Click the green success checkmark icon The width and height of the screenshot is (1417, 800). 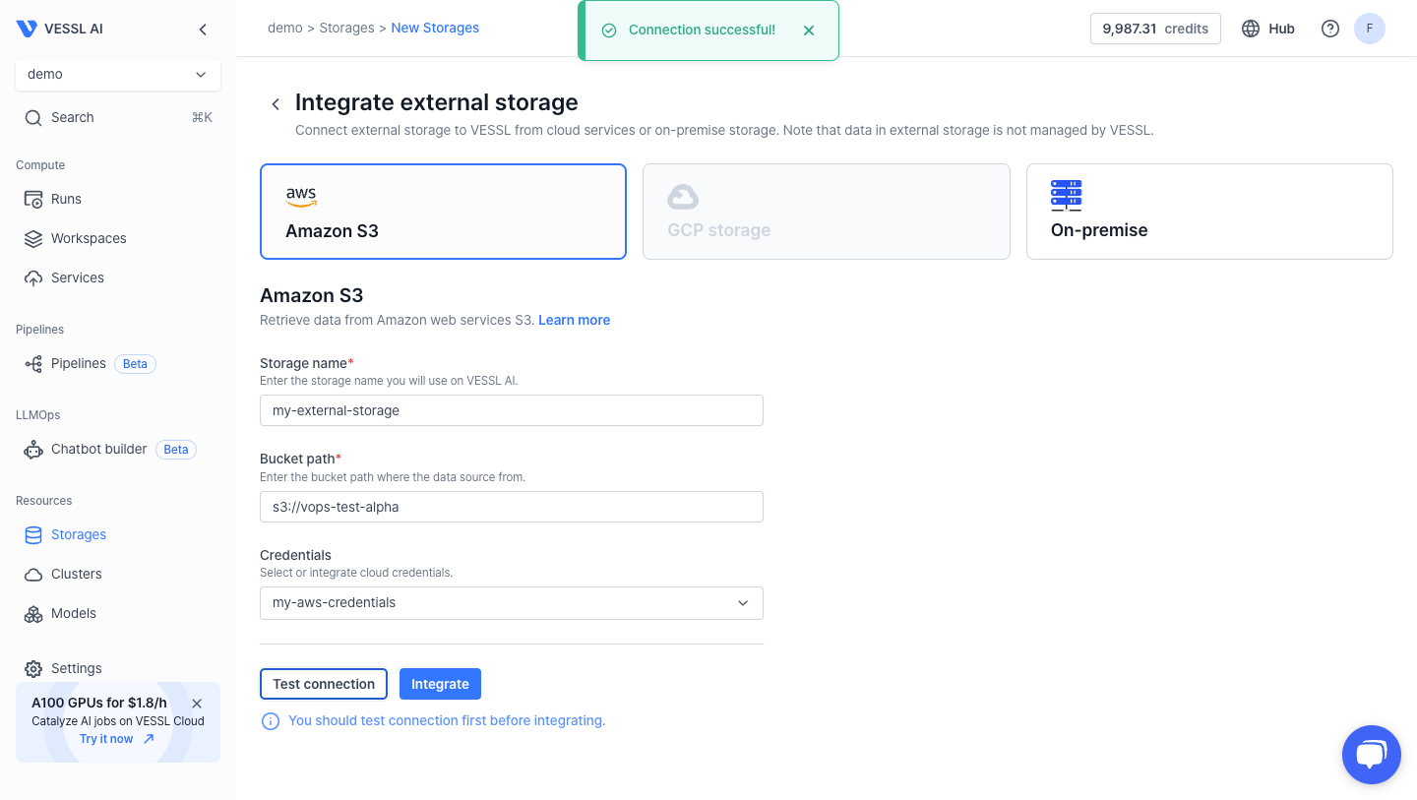[x=609, y=31]
